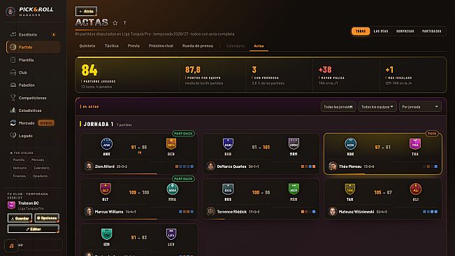Click the JORNADA 1 heading

(99, 125)
